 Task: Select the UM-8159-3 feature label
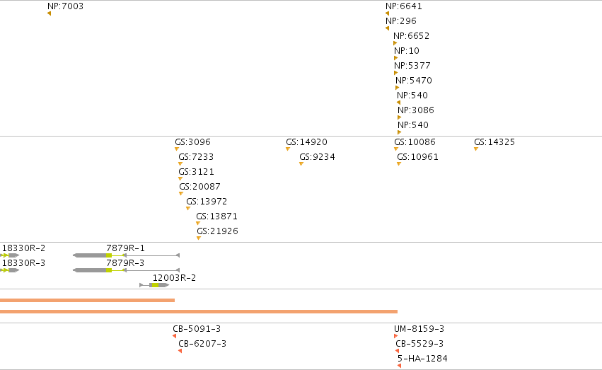[x=419, y=329]
